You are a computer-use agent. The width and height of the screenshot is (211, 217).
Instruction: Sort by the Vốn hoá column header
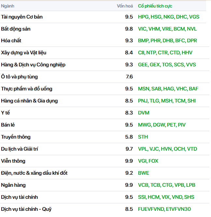coord(125,6)
